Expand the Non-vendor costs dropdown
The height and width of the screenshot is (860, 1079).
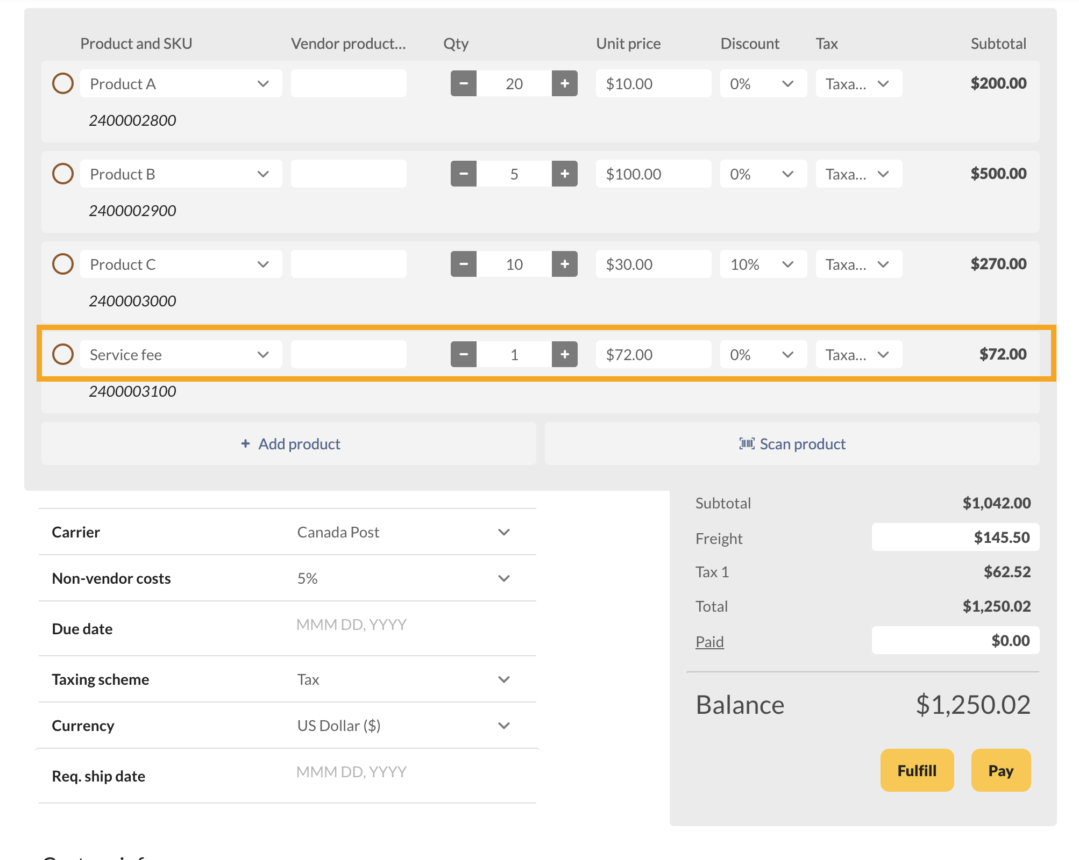tap(403, 578)
